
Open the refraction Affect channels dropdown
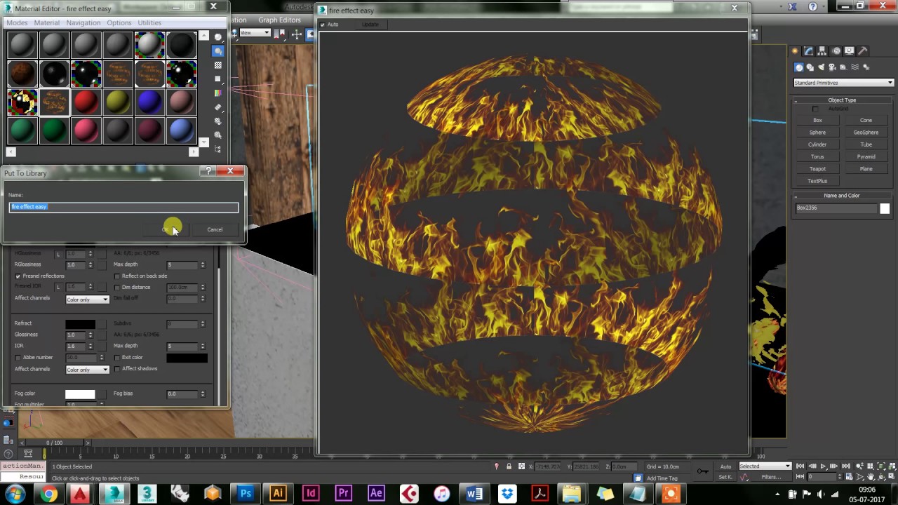coord(88,370)
